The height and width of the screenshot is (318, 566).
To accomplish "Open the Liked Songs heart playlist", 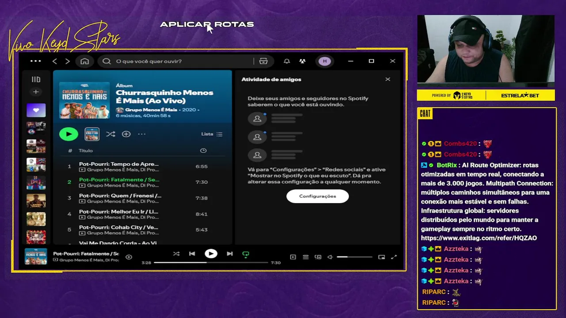I will [x=36, y=110].
